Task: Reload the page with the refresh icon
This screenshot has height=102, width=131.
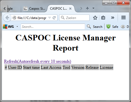Action: [54, 18]
